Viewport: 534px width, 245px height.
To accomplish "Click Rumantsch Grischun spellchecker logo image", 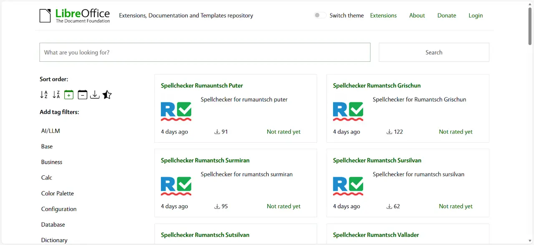I will pyautogui.click(x=348, y=111).
